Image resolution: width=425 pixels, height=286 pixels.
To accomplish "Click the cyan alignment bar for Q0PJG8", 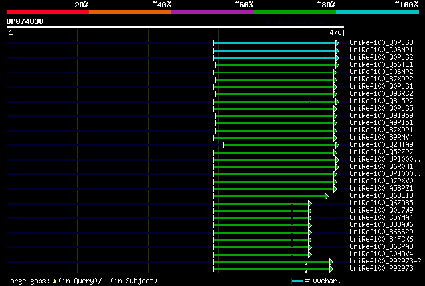I will coord(274,43).
